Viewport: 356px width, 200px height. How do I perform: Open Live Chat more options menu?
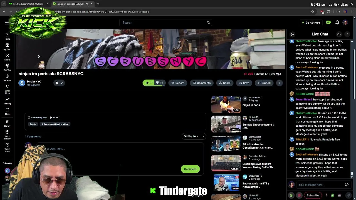347,34
